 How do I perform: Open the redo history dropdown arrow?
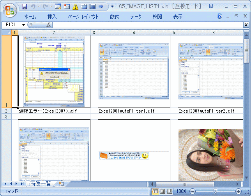[x=51, y=7]
